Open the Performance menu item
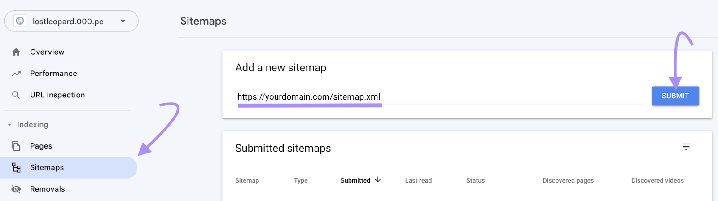Screen dimensions: 718x201 (53, 74)
